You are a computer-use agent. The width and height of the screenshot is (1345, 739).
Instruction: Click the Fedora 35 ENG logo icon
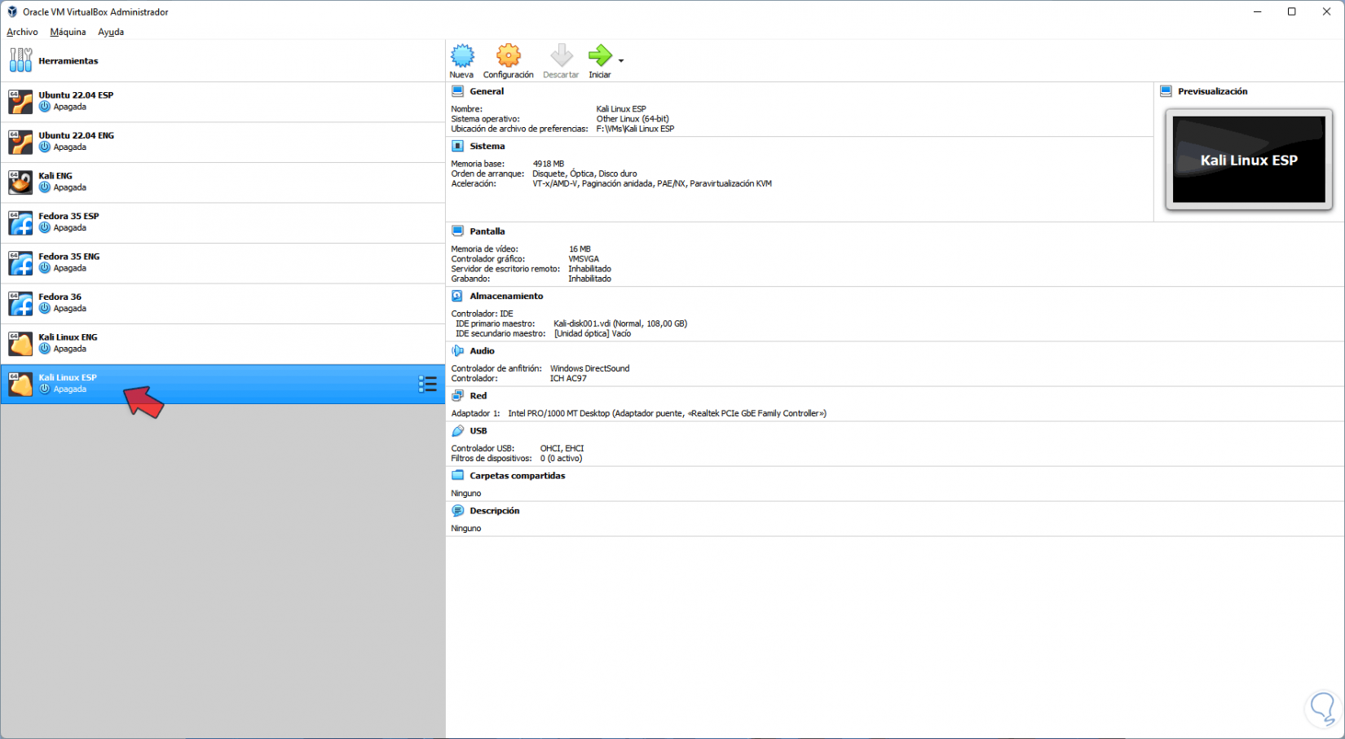point(20,263)
